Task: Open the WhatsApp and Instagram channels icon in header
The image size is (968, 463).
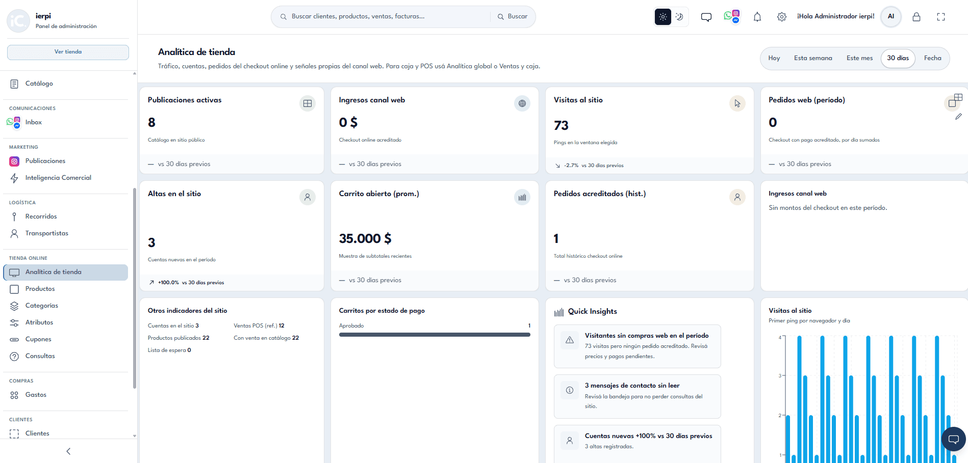Action: [732, 17]
